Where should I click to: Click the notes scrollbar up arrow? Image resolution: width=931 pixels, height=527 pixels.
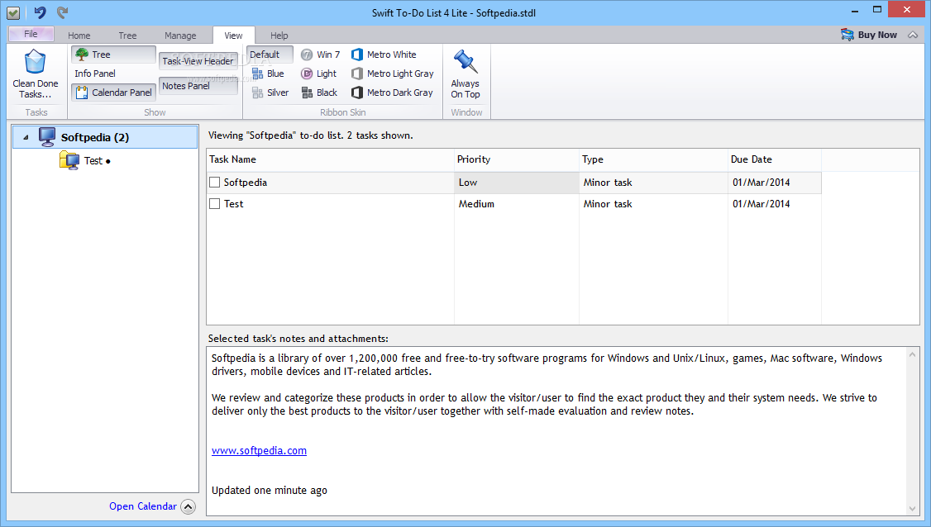[x=913, y=354]
